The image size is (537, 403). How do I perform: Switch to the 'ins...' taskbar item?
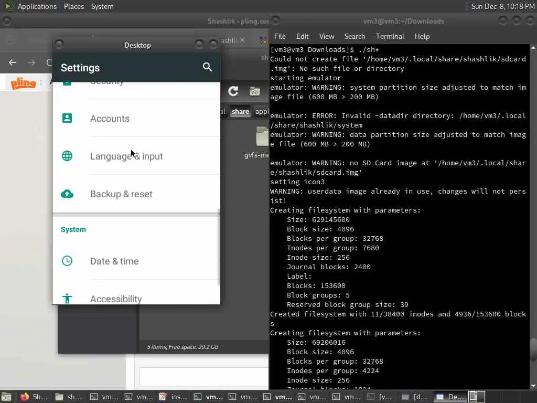pyautogui.click(x=173, y=397)
